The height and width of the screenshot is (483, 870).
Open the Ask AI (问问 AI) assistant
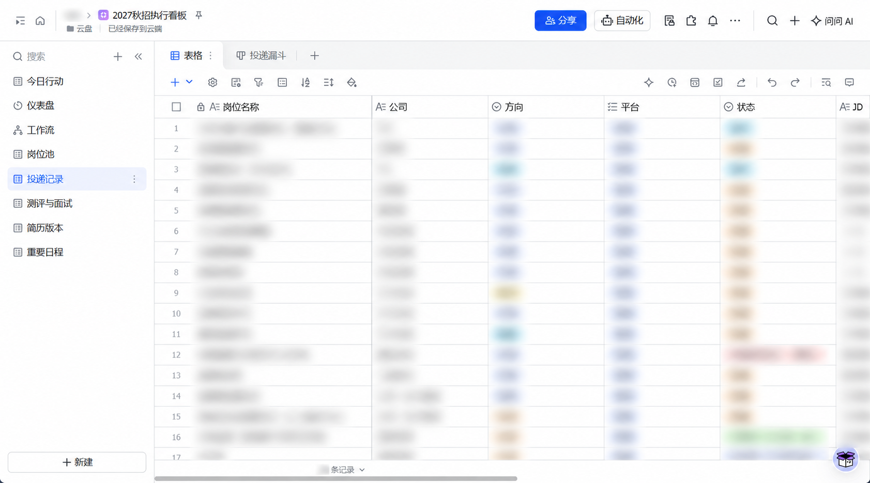(x=832, y=21)
